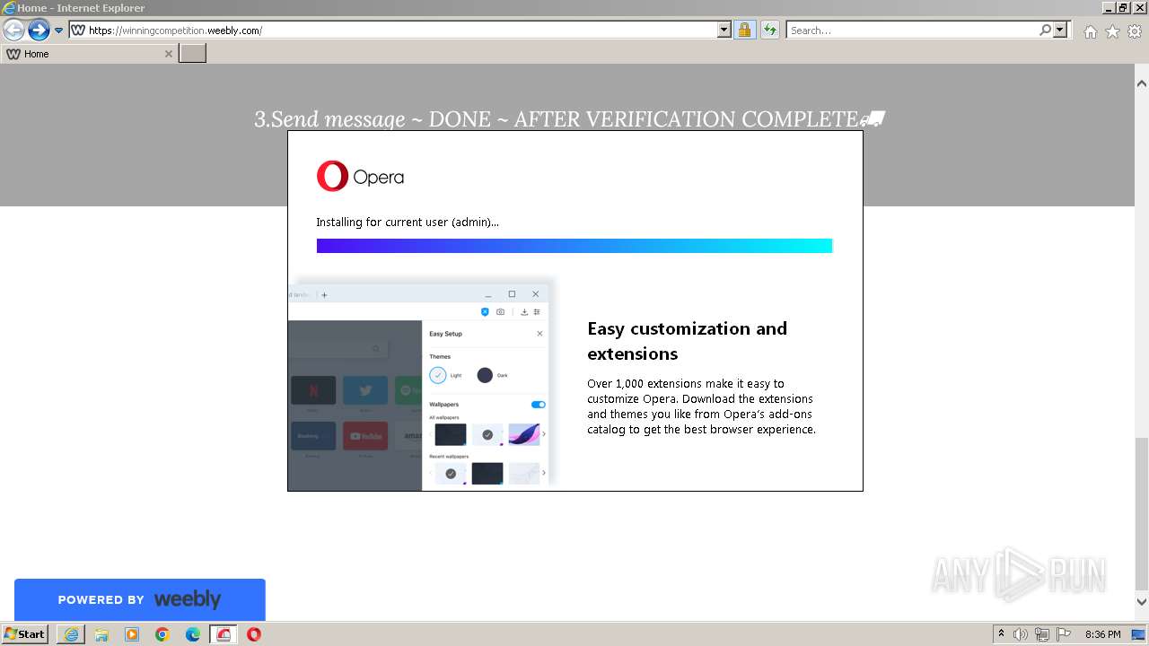Click the Opera logo in installer
The image size is (1149, 646).
coord(360,176)
